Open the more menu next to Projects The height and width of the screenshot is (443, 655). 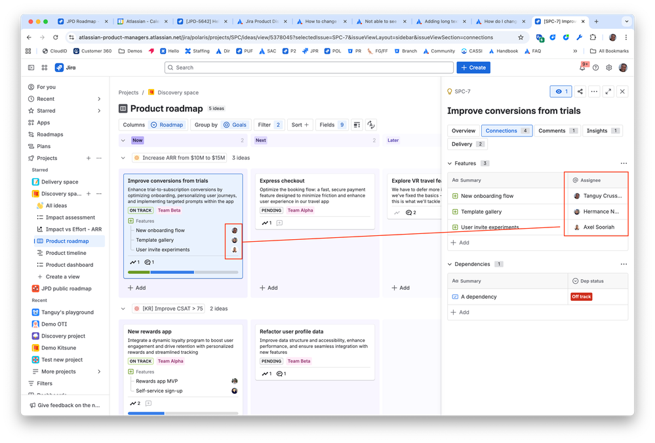tap(99, 158)
